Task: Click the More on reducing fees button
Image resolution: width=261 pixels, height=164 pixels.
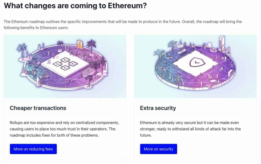Action: (x=33, y=149)
